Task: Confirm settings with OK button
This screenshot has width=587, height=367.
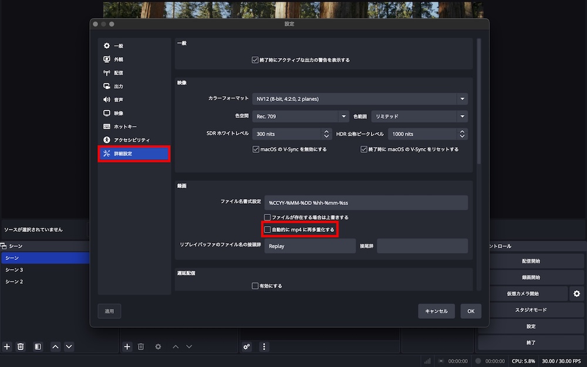Action: pyautogui.click(x=471, y=311)
